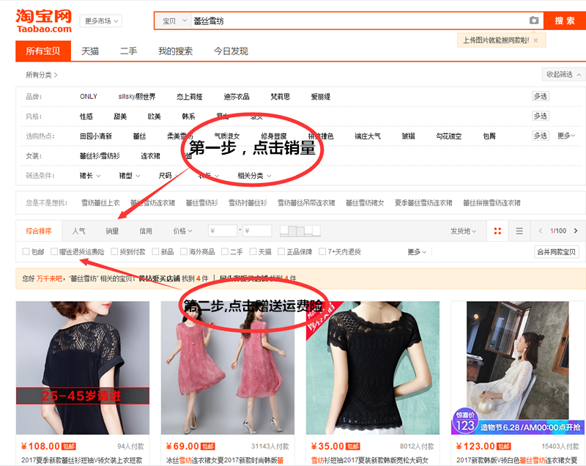Toggle the 天猫 filter checkbox
Image resolution: width=586 pixels, height=466 pixels.
pos(253,252)
